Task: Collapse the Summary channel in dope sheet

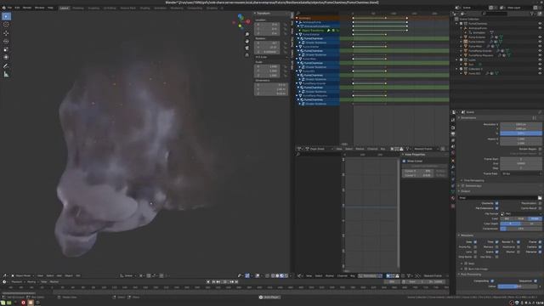Action: click(x=297, y=18)
